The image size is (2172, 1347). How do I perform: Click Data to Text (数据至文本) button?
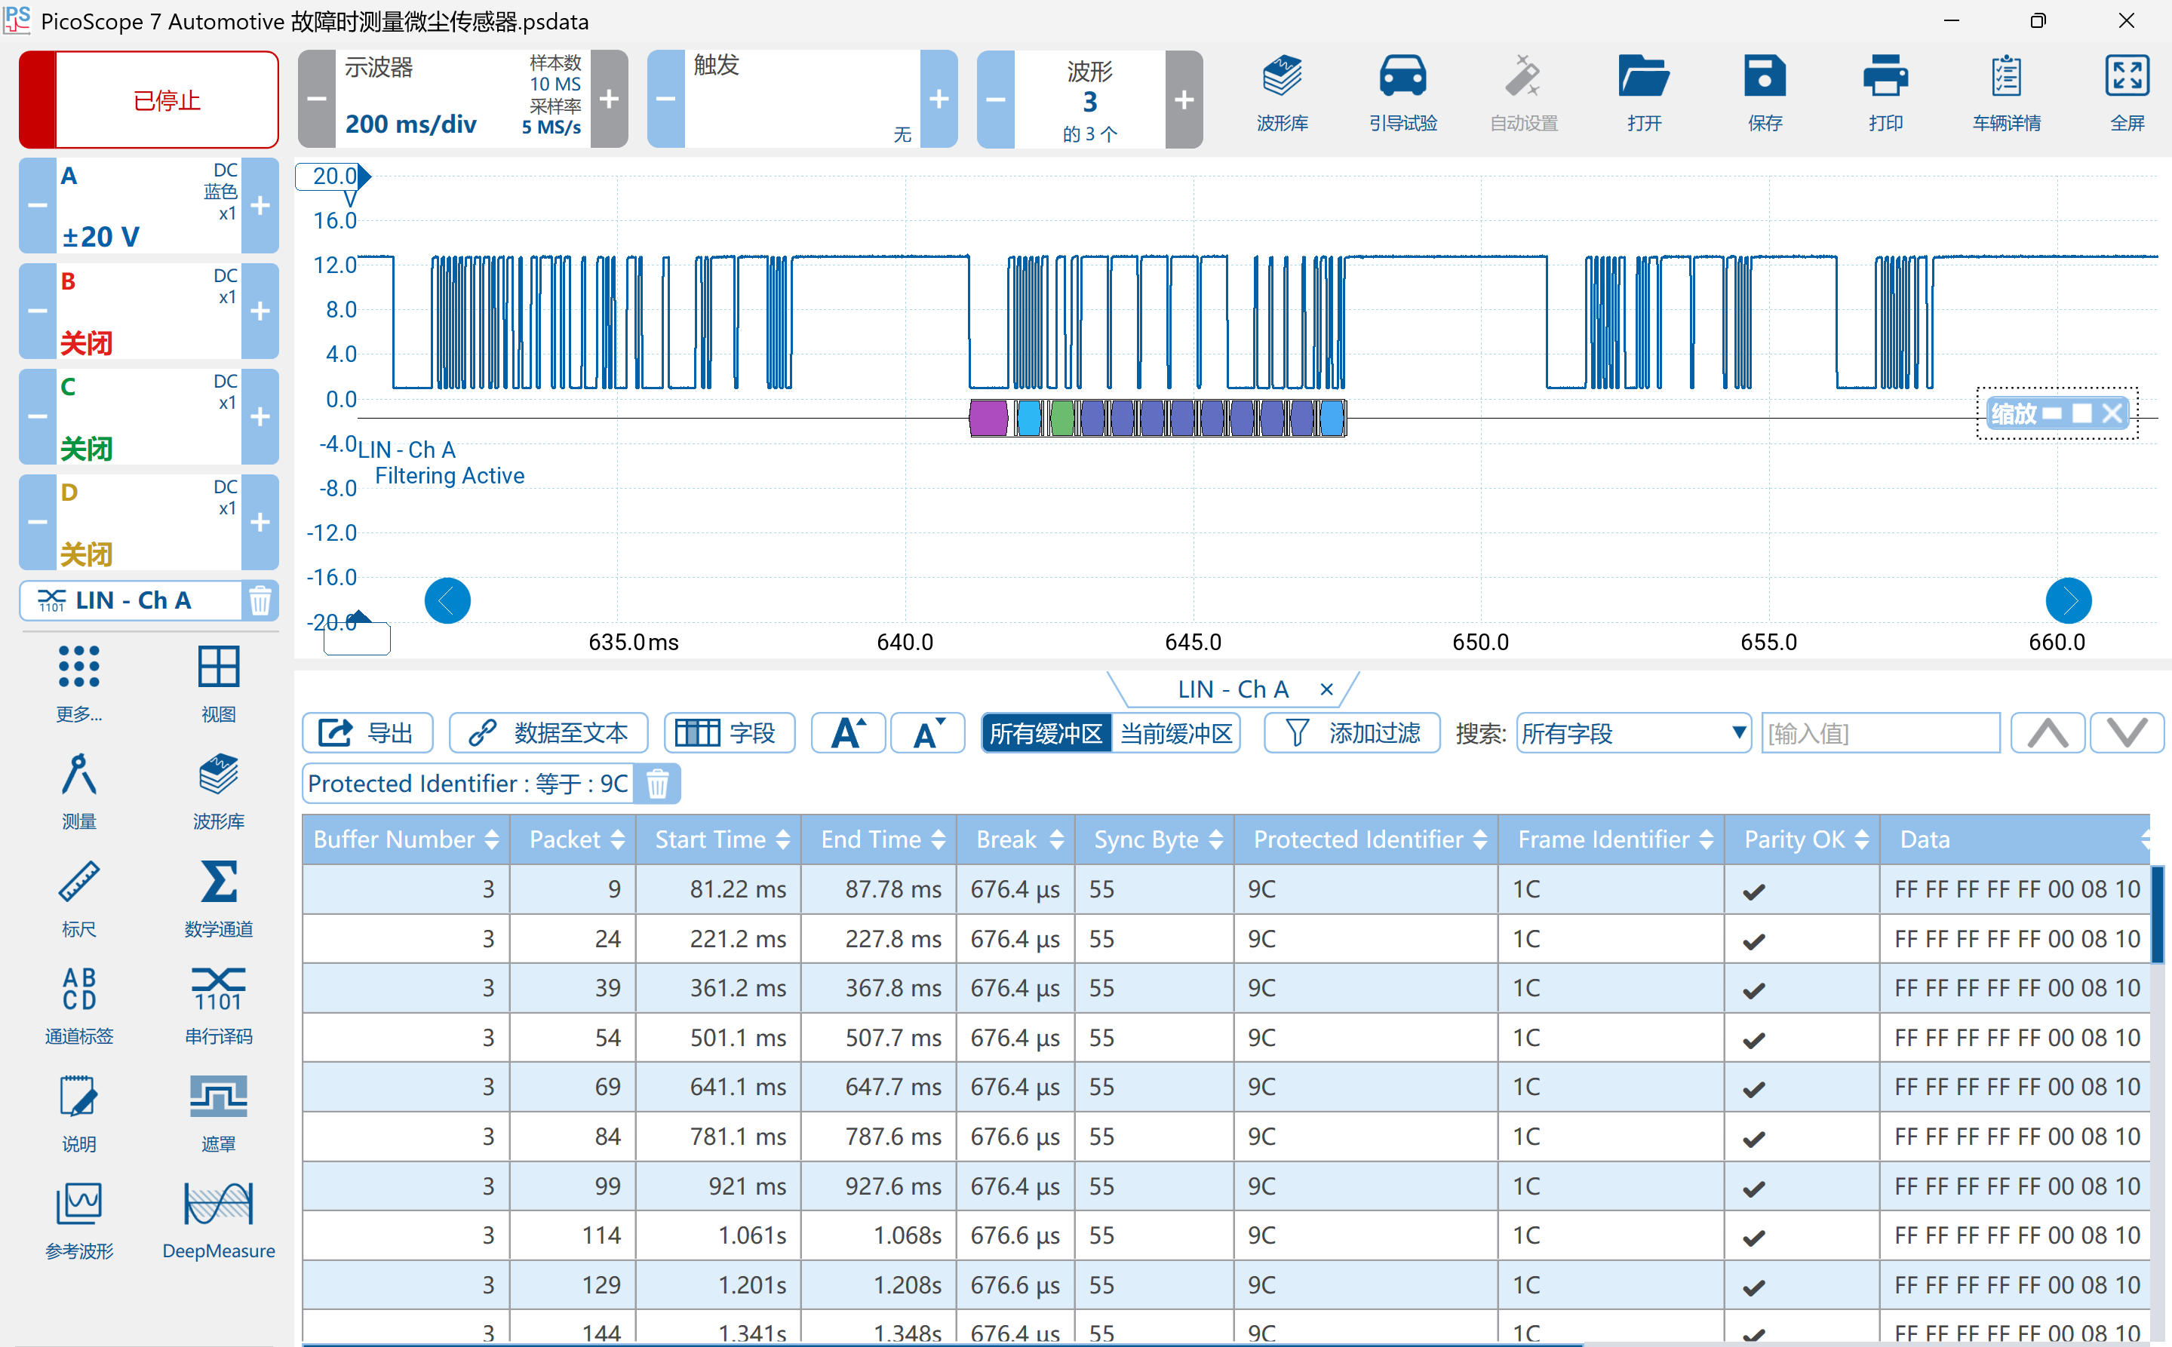[548, 733]
